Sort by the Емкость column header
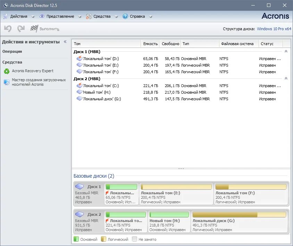293x246 pixels. (x=150, y=44)
